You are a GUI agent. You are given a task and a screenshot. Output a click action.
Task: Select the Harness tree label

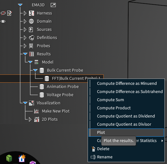click(x=44, y=13)
